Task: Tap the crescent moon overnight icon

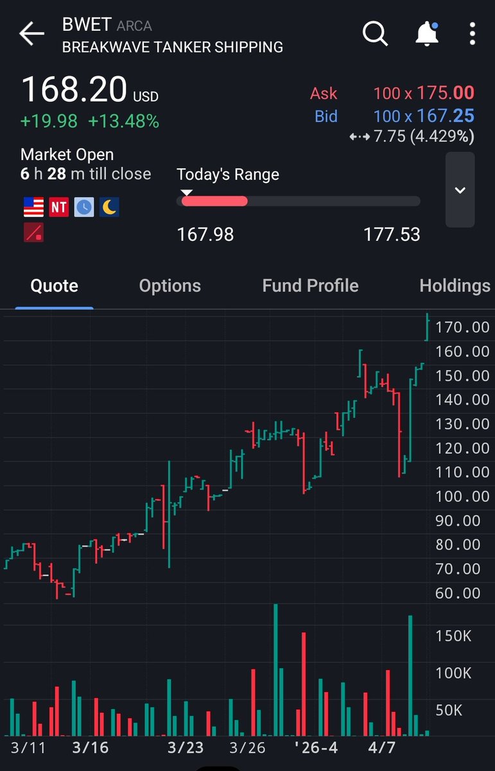Action: [x=109, y=207]
